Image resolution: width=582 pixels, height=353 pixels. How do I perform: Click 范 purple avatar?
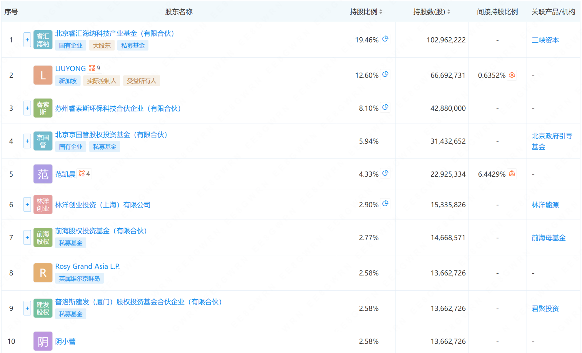[43, 174]
